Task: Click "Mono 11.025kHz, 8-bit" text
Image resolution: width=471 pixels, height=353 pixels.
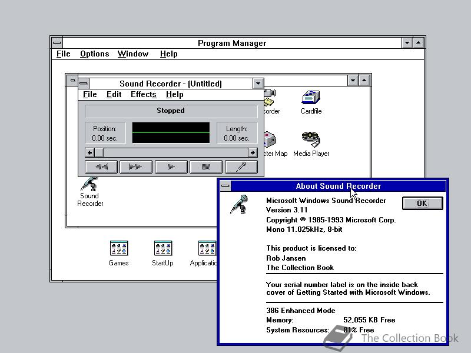Action: click(x=304, y=229)
